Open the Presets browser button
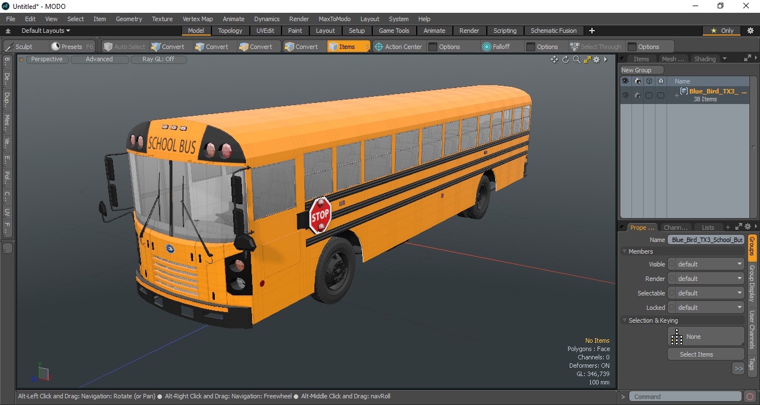The height and width of the screenshot is (405, 760). point(72,47)
